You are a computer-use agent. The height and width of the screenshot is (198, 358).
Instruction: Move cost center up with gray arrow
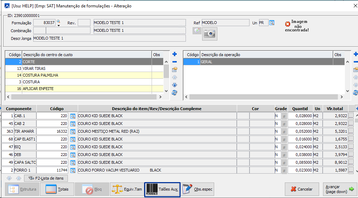click(175, 77)
